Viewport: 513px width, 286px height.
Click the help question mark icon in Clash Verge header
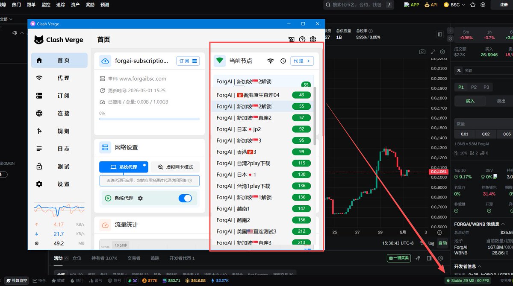pyautogui.click(x=302, y=40)
